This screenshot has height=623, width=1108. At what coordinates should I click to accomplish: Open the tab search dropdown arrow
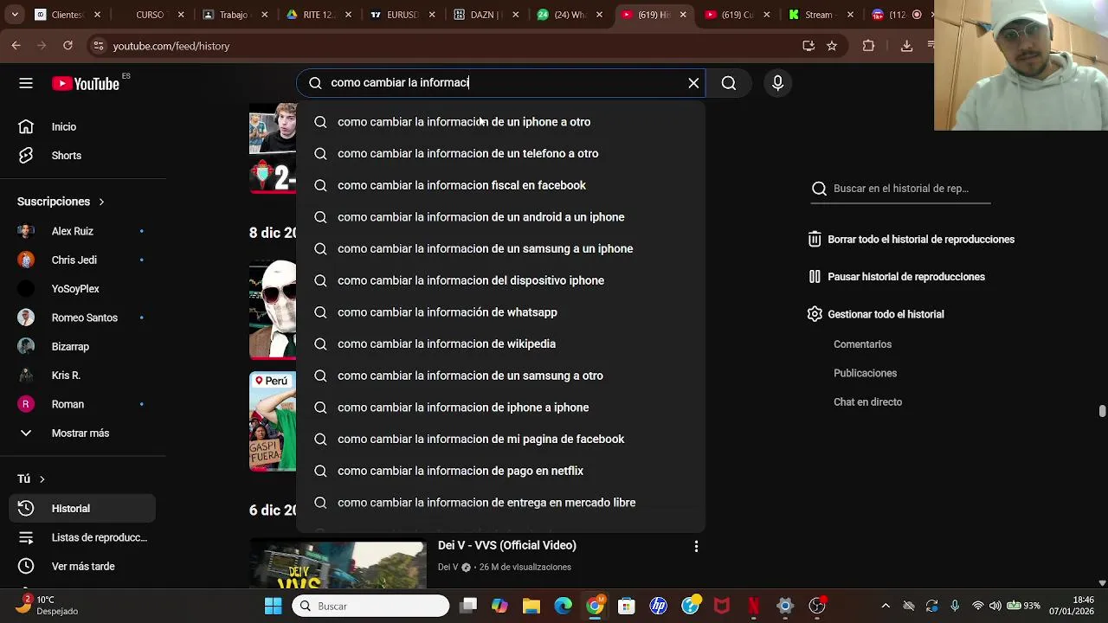(14, 15)
